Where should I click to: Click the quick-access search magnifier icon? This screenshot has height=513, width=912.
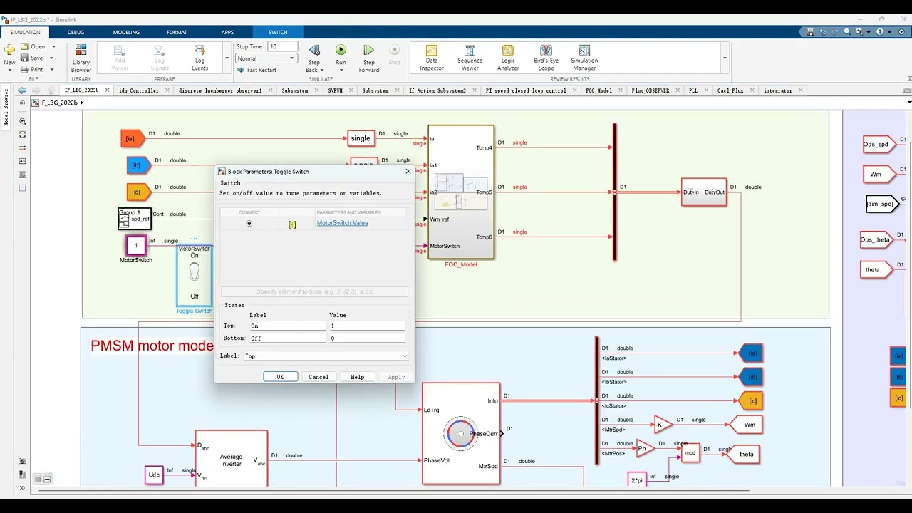tap(847, 32)
